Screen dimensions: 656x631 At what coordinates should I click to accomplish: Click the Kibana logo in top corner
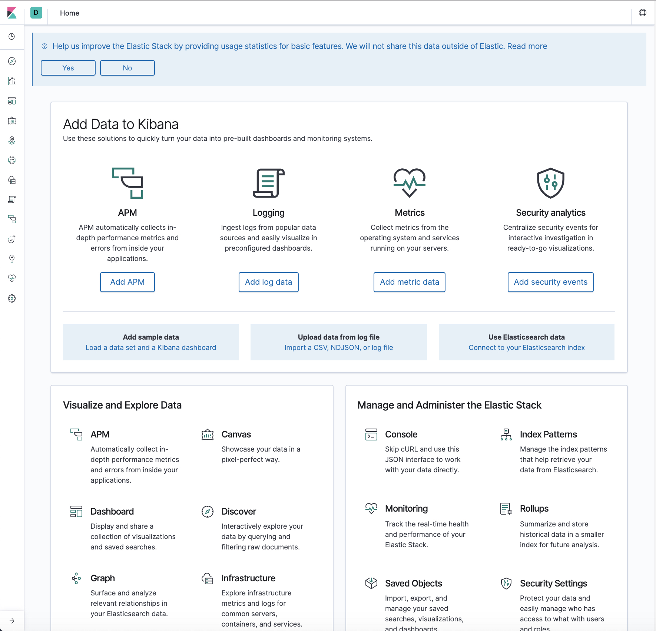pyautogui.click(x=12, y=13)
